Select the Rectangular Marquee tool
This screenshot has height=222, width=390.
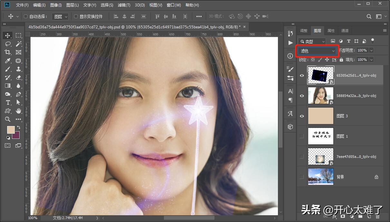coord(18,35)
